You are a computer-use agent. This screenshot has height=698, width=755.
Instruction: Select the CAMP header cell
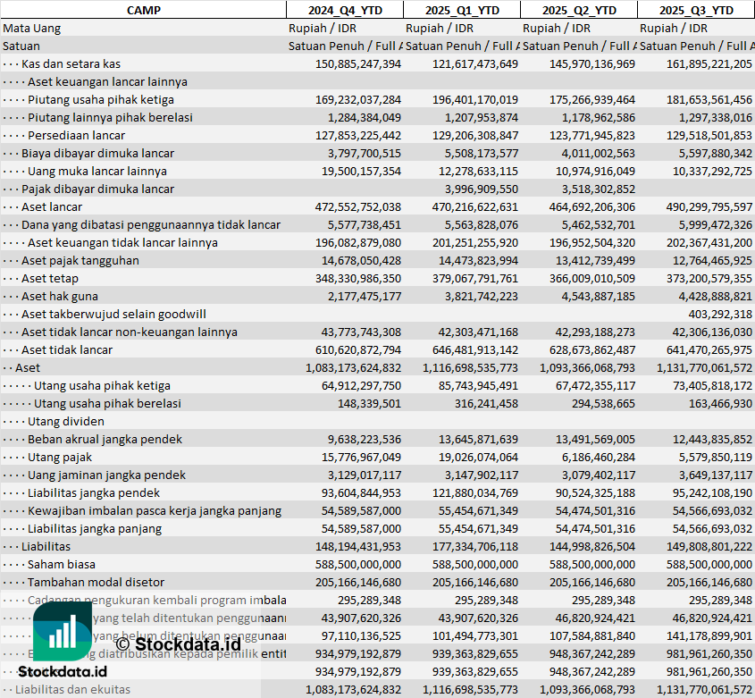tap(143, 10)
